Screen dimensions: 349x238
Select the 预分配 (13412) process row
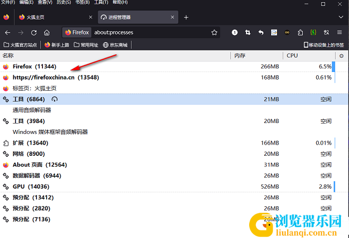coord(174,198)
